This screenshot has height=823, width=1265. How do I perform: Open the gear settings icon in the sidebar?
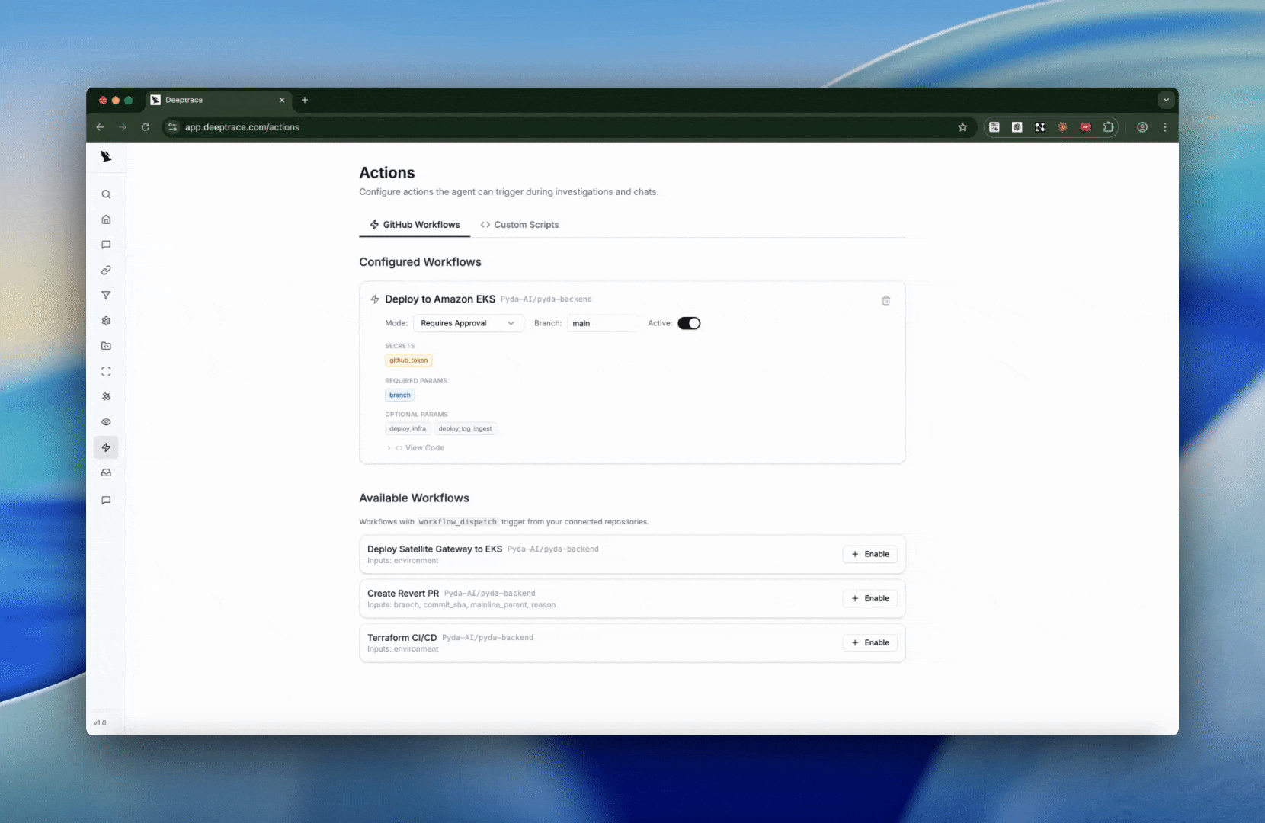click(x=106, y=321)
